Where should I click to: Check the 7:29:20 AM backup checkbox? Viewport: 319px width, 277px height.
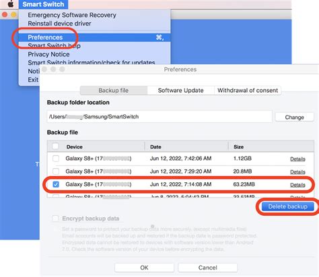point(56,171)
